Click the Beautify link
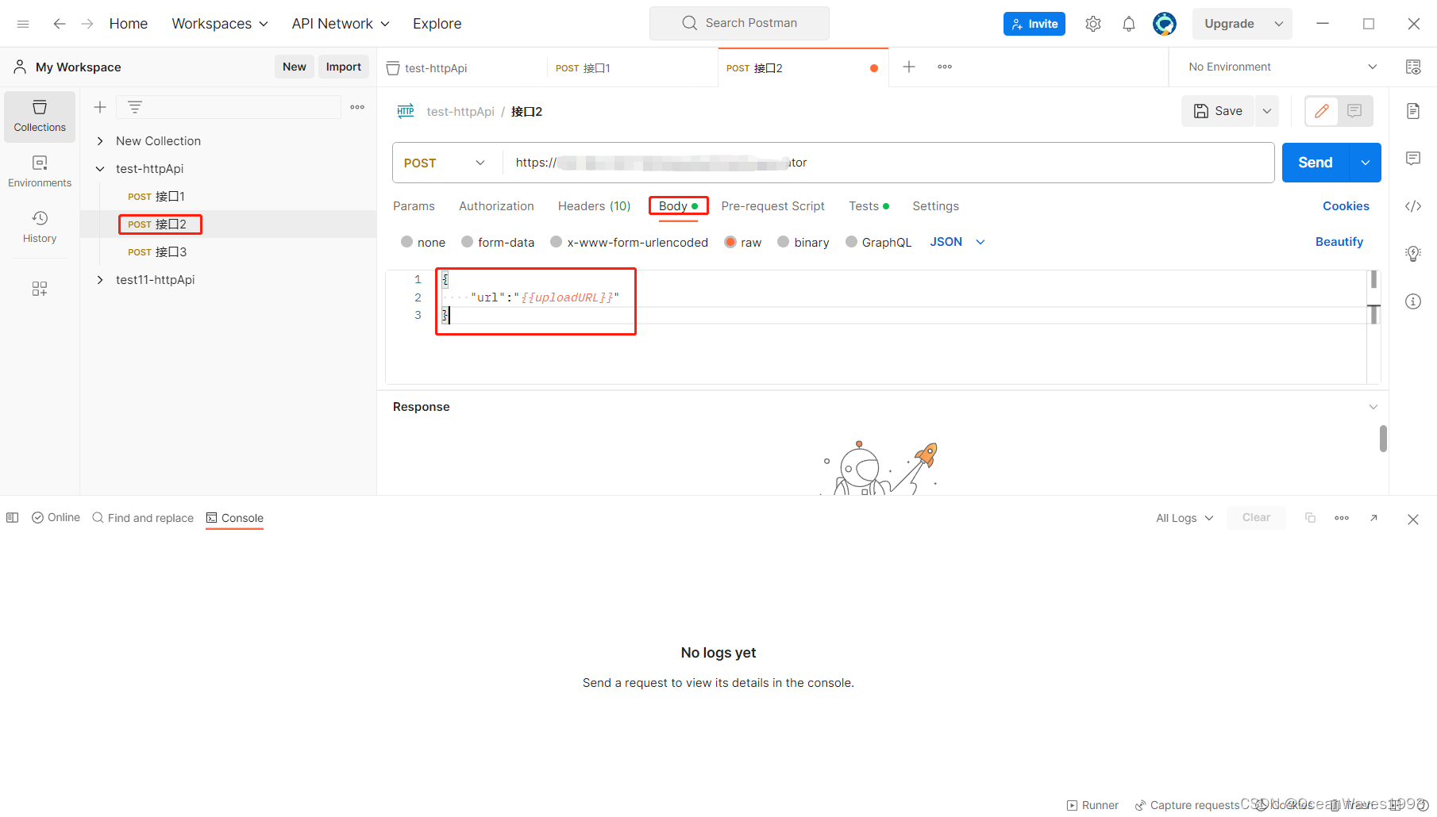 tap(1339, 242)
